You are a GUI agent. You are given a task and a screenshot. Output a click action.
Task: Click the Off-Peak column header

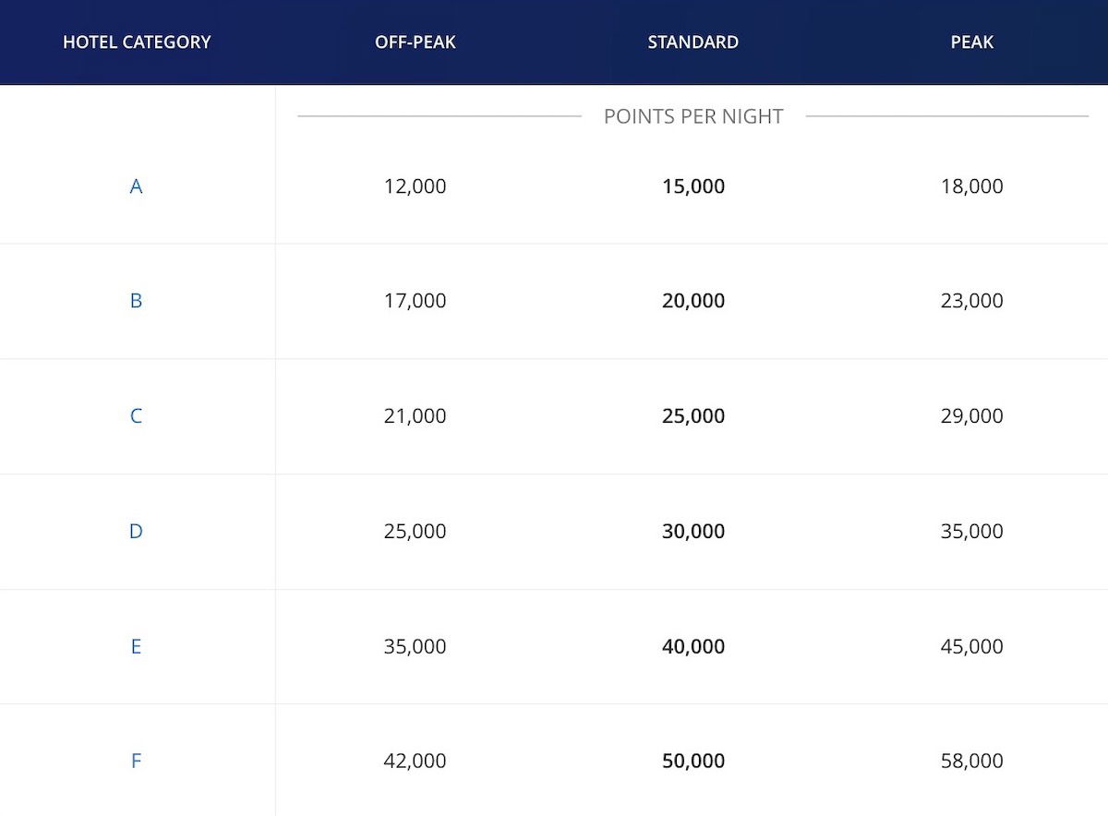coord(415,42)
